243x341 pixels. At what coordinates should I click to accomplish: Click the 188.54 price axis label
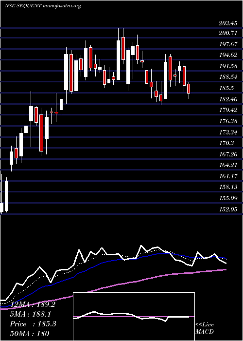point(228,77)
